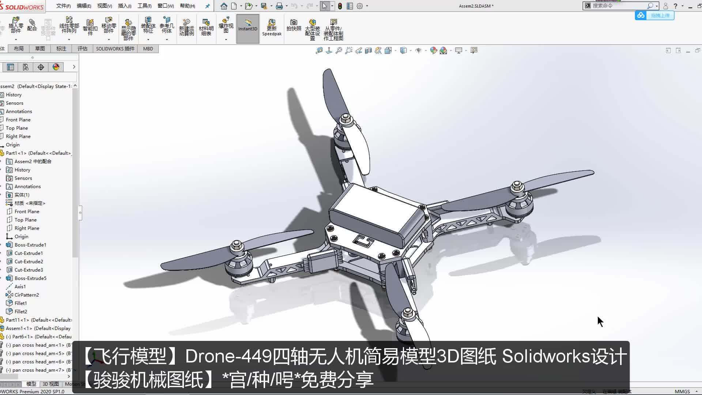Open the 配合 (Mate) tool
The height and width of the screenshot is (395, 702).
pos(33,26)
